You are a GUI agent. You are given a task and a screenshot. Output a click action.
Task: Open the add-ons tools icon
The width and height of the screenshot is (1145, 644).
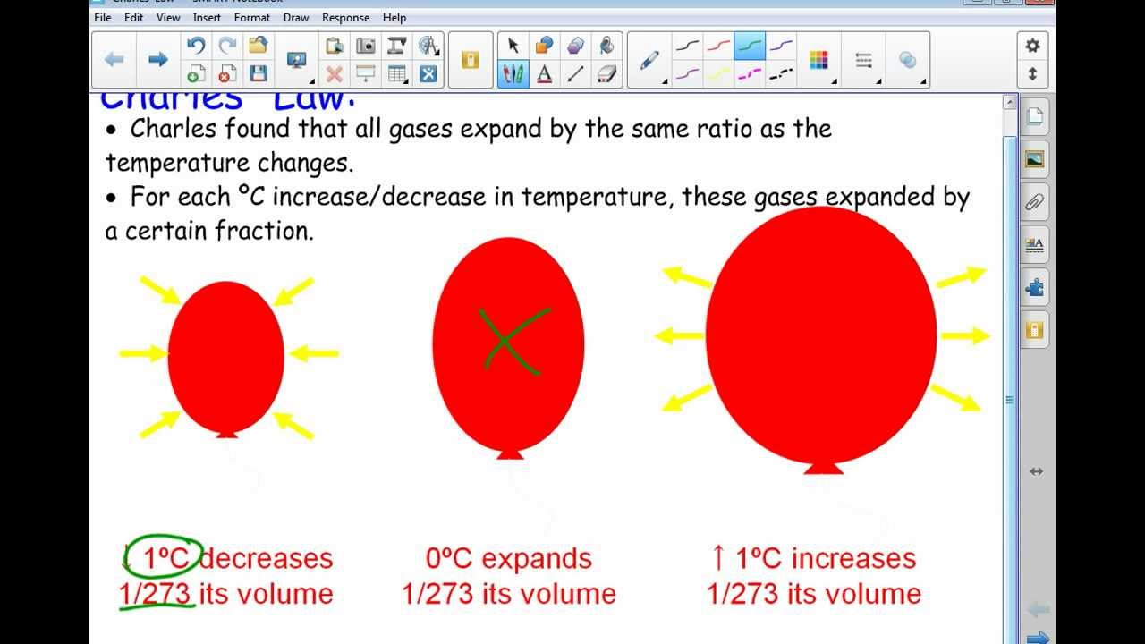428,74
